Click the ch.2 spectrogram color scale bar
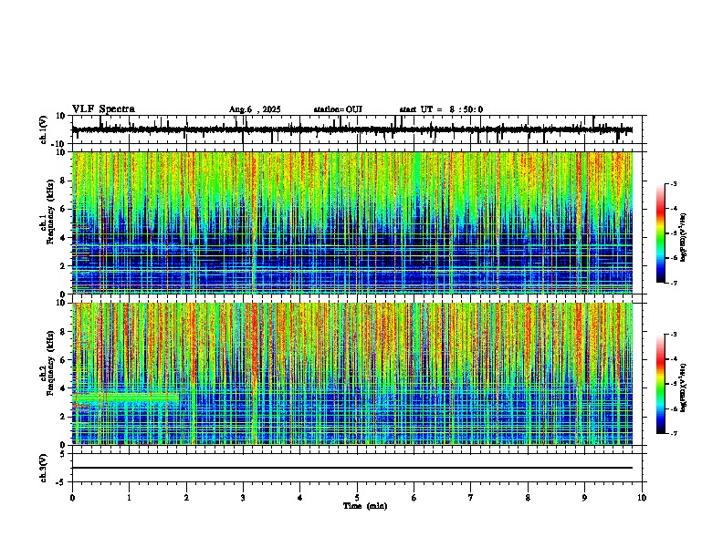 [x=661, y=384]
